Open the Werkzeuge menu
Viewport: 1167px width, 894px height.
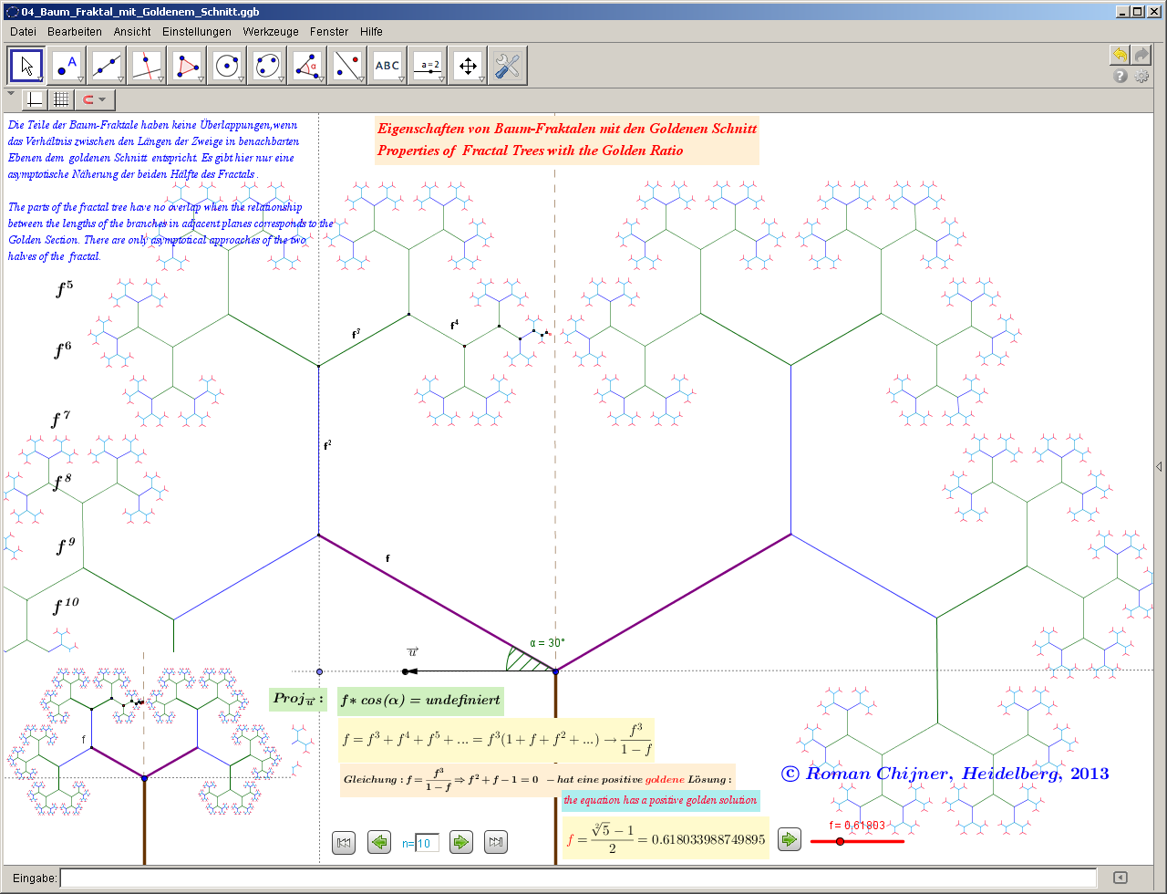coord(270,31)
